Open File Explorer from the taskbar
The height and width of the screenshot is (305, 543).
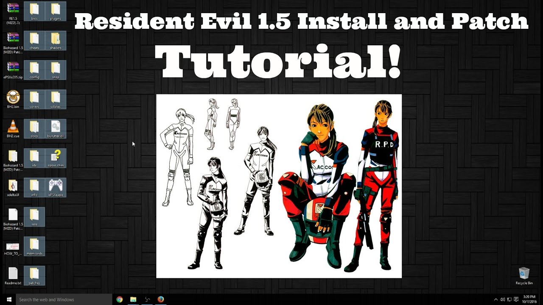pyautogui.click(x=133, y=299)
